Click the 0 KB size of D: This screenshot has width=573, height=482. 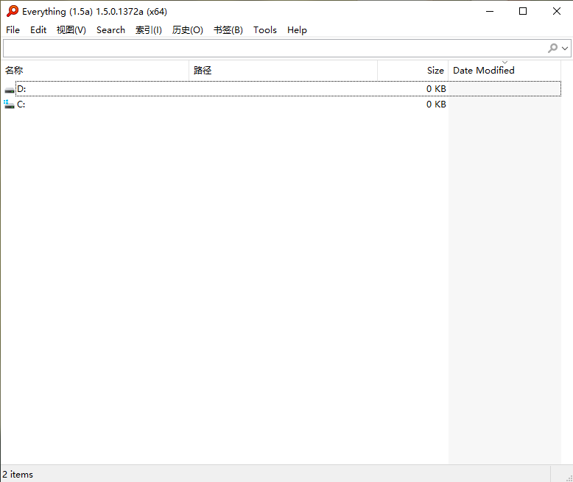pyautogui.click(x=436, y=89)
